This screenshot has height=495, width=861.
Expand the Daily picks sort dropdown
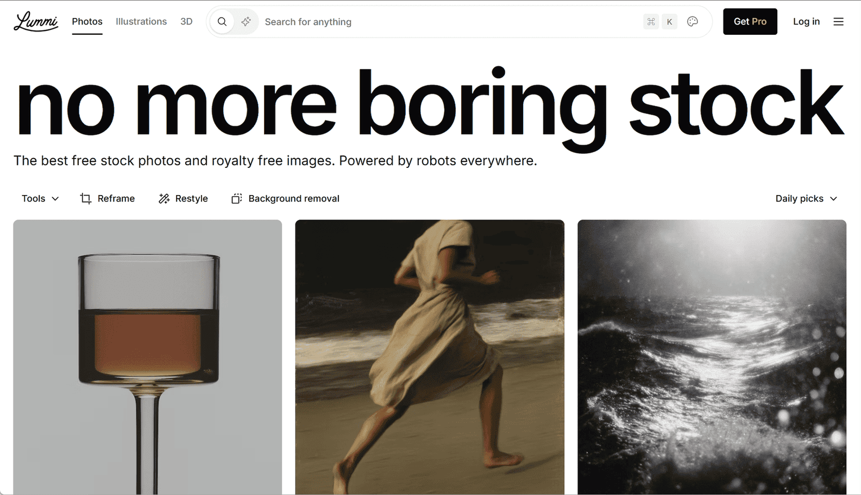pos(806,198)
